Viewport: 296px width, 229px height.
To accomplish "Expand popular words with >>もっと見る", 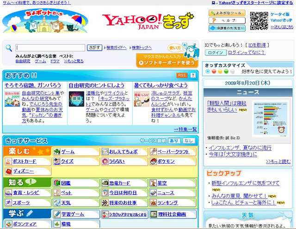I will click(74, 61).
